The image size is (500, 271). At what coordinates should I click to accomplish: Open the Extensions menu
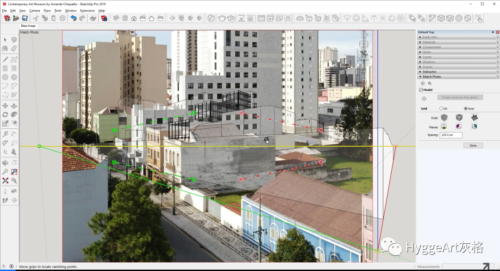coord(87,11)
